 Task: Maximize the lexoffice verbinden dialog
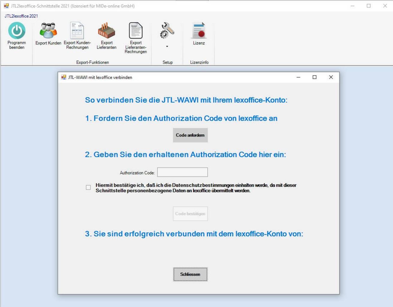click(x=315, y=77)
